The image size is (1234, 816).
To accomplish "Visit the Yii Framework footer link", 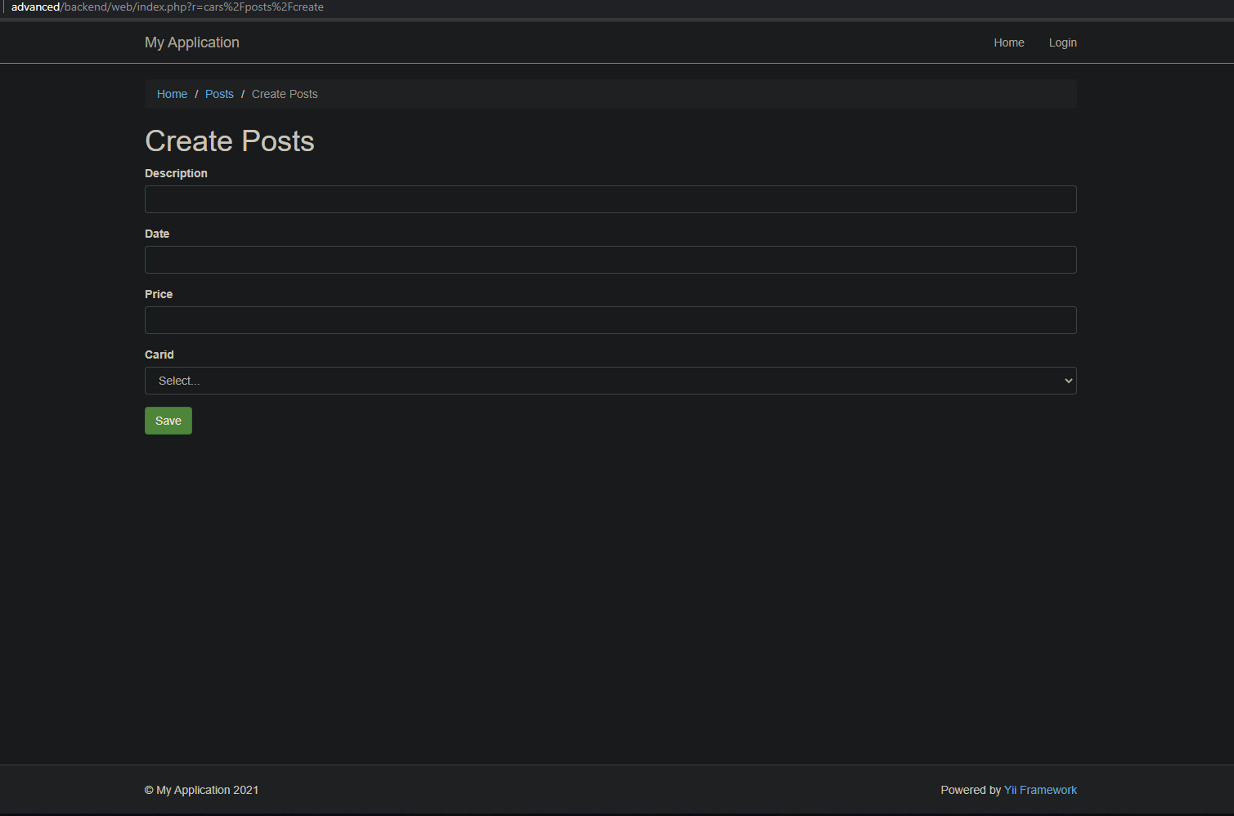I will point(1040,790).
